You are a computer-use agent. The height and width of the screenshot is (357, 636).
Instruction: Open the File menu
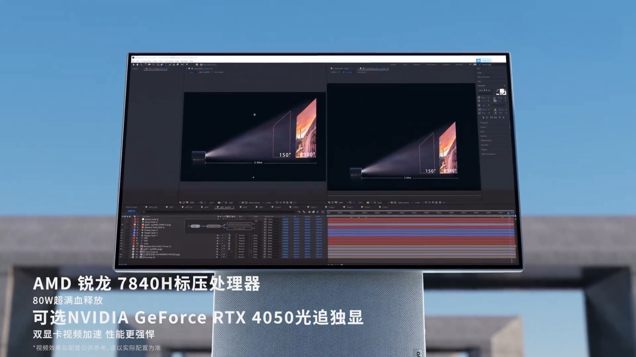(133, 61)
